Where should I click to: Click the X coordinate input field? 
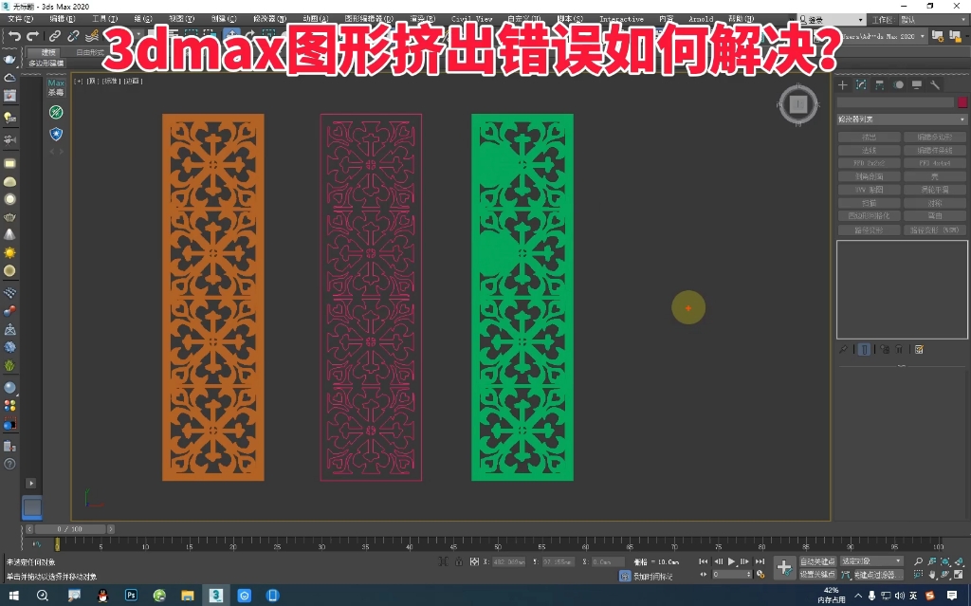tap(508, 561)
